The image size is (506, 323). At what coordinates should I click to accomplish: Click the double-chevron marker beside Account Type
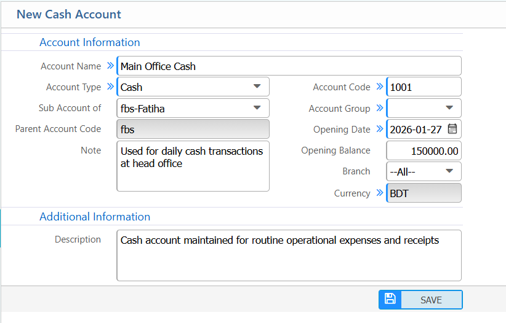click(110, 87)
